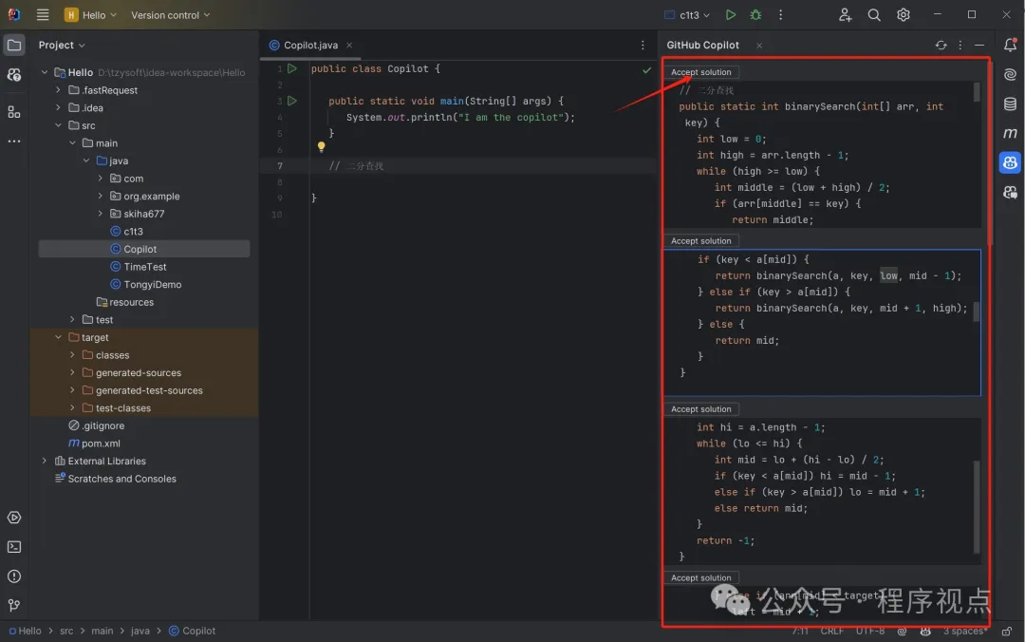Open the GitHub Copilot tool window icon
Screen dimensions: 1025x642
[x=1010, y=162]
